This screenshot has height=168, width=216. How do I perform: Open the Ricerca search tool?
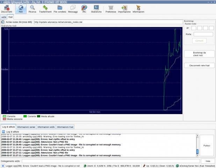[33, 9]
